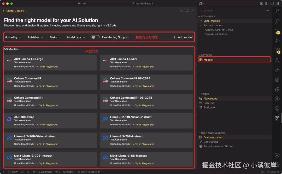Click the lightning bolt activity bar icon
Viewport: 282px width, 174px height.
(x=277, y=99)
